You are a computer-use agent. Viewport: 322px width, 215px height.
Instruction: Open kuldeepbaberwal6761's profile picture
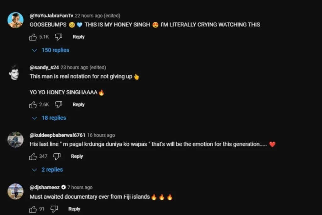click(15, 139)
